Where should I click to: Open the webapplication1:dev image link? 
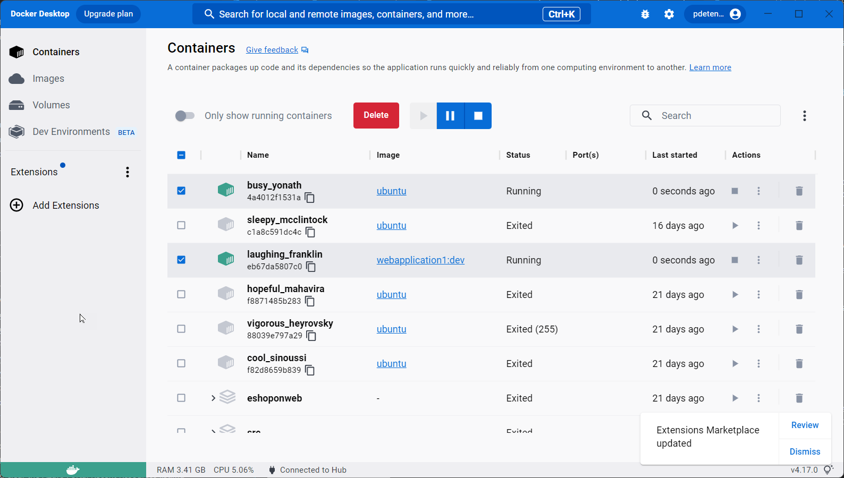click(x=420, y=260)
